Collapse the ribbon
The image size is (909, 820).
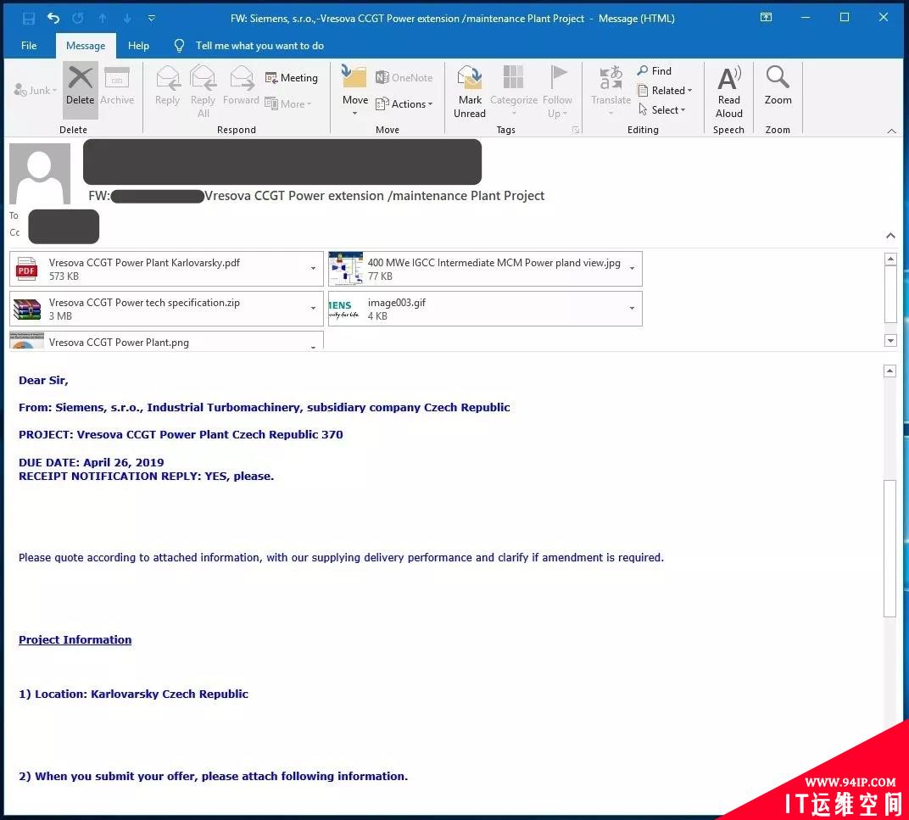click(x=891, y=131)
